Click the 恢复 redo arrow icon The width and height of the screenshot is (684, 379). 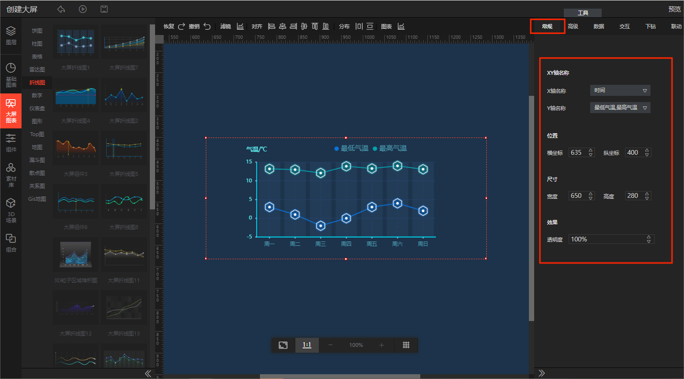click(181, 26)
